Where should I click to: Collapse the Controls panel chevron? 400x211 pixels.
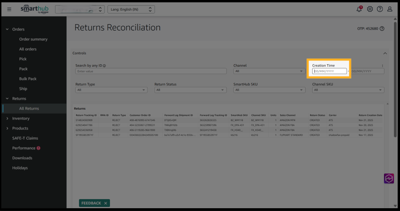[385, 53]
